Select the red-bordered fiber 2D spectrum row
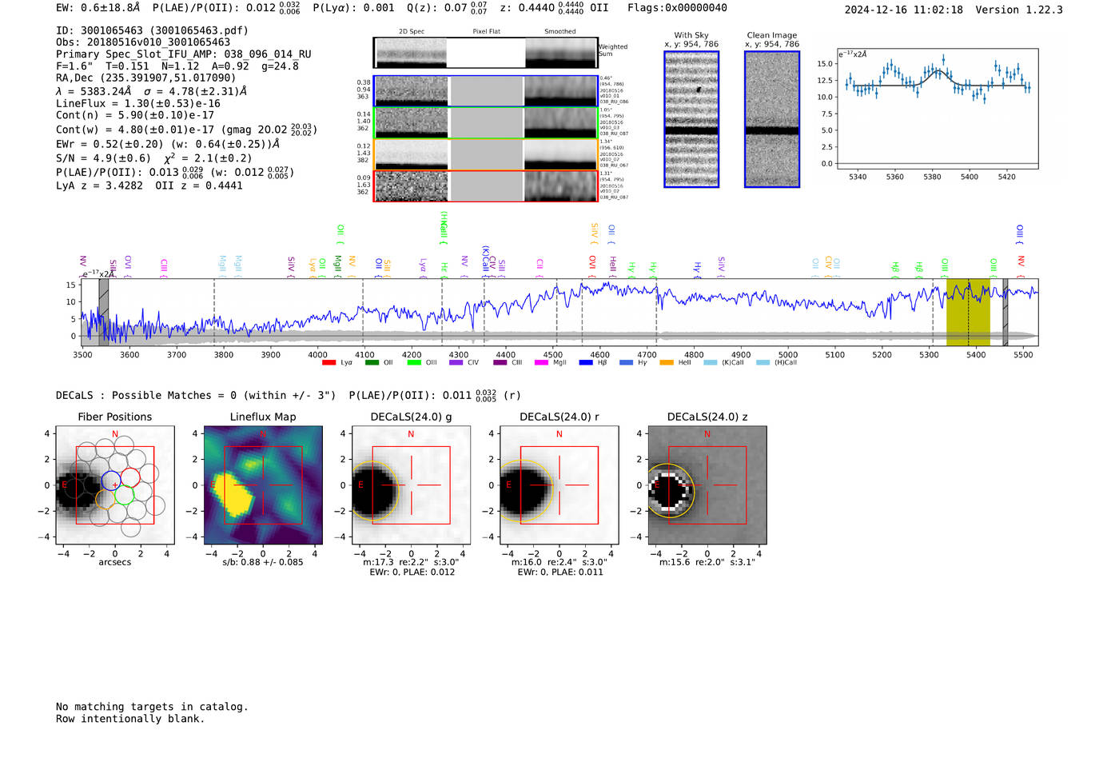1119x762 pixels. point(485,186)
